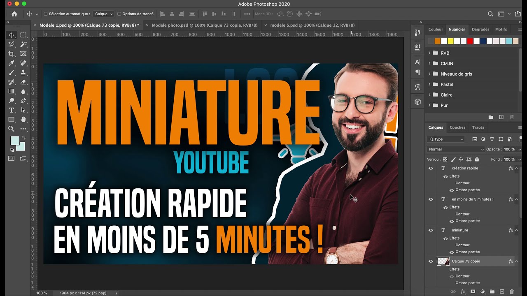This screenshot has height=296, width=527.
Task: Open the Calque auto-select dropdown
Action: point(103,14)
